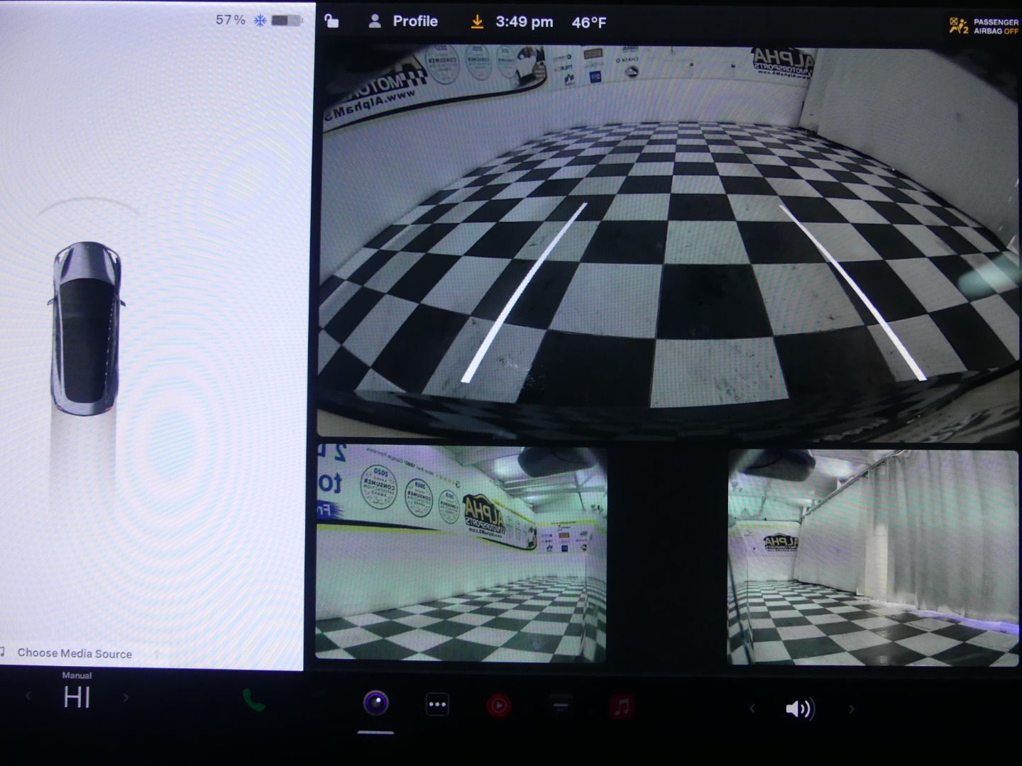This screenshot has height=766, width=1022.
Task: Tap the outside temperature reading
Action: [588, 22]
